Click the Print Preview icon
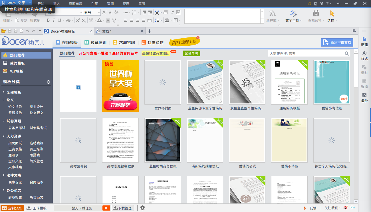Image resolution: width=371 pixels, height=212 pixels. [21, 31]
